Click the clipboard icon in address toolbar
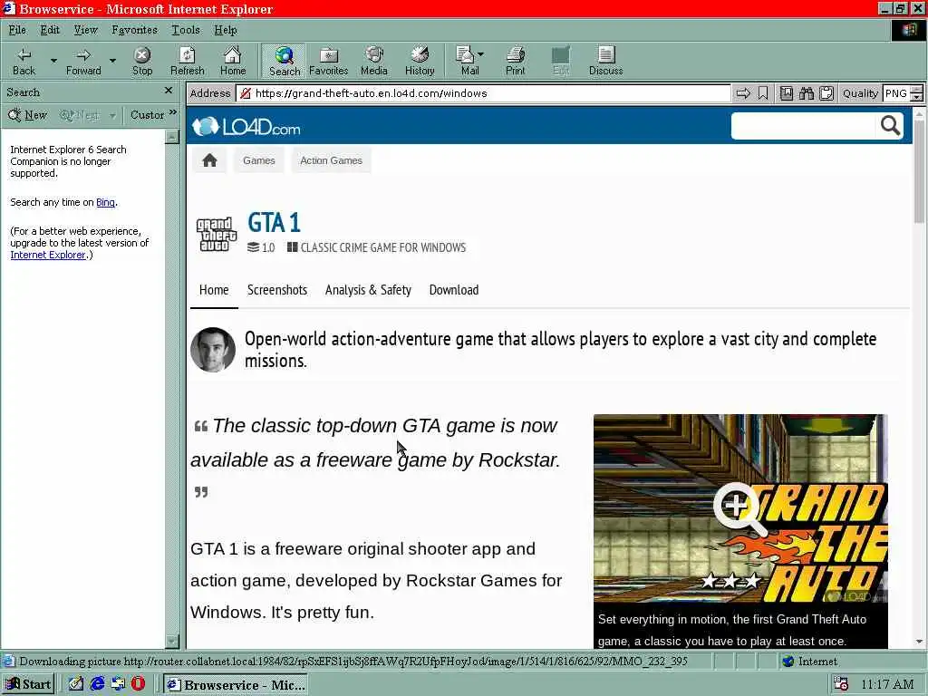928x696 pixels. [x=826, y=93]
